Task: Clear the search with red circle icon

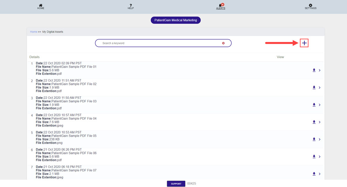Action: [x=223, y=43]
